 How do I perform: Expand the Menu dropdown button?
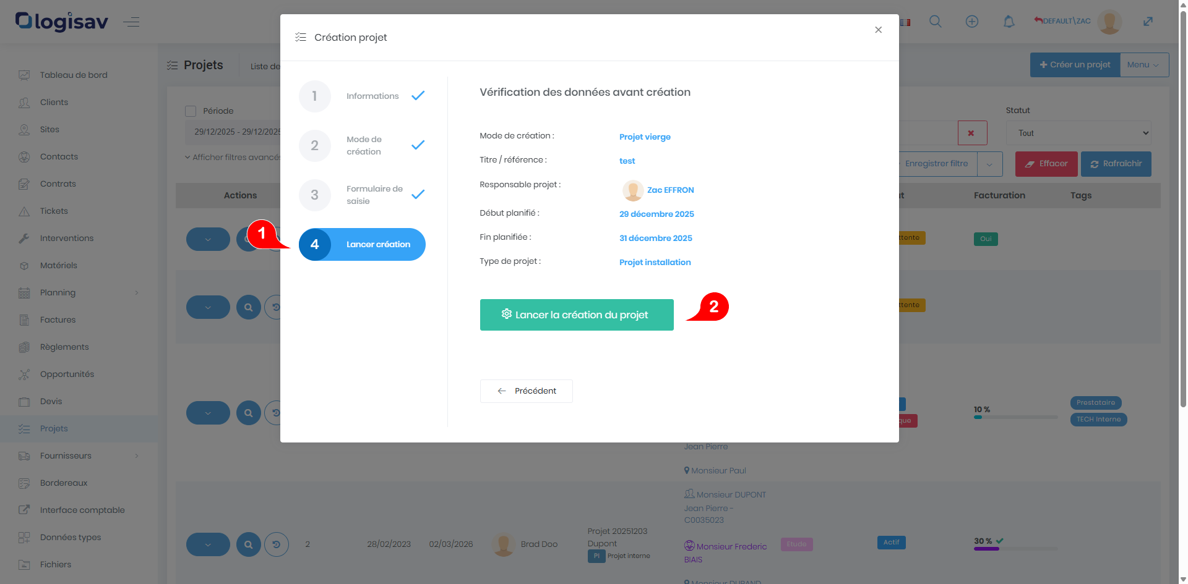[x=1143, y=65]
